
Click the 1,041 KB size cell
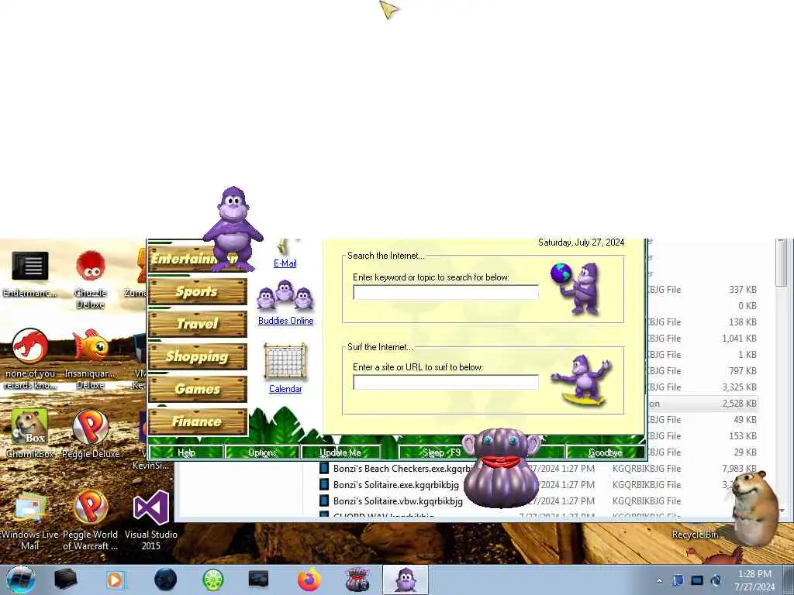tap(739, 339)
